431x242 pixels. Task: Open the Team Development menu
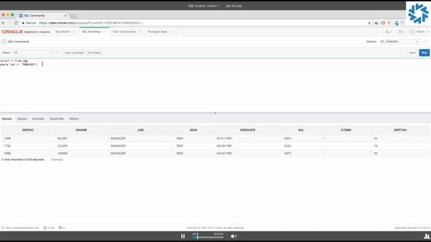(124, 32)
